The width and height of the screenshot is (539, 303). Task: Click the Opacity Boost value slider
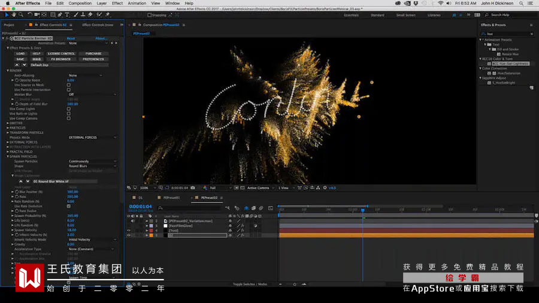click(71, 80)
